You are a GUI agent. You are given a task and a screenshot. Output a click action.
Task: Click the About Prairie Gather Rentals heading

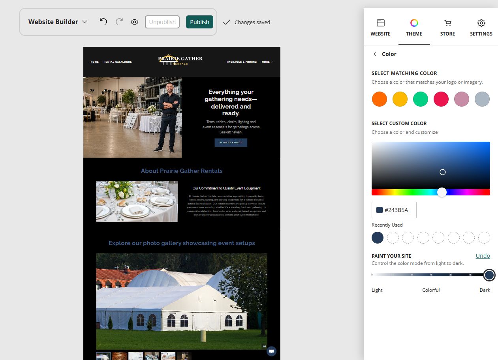[182, 171]
